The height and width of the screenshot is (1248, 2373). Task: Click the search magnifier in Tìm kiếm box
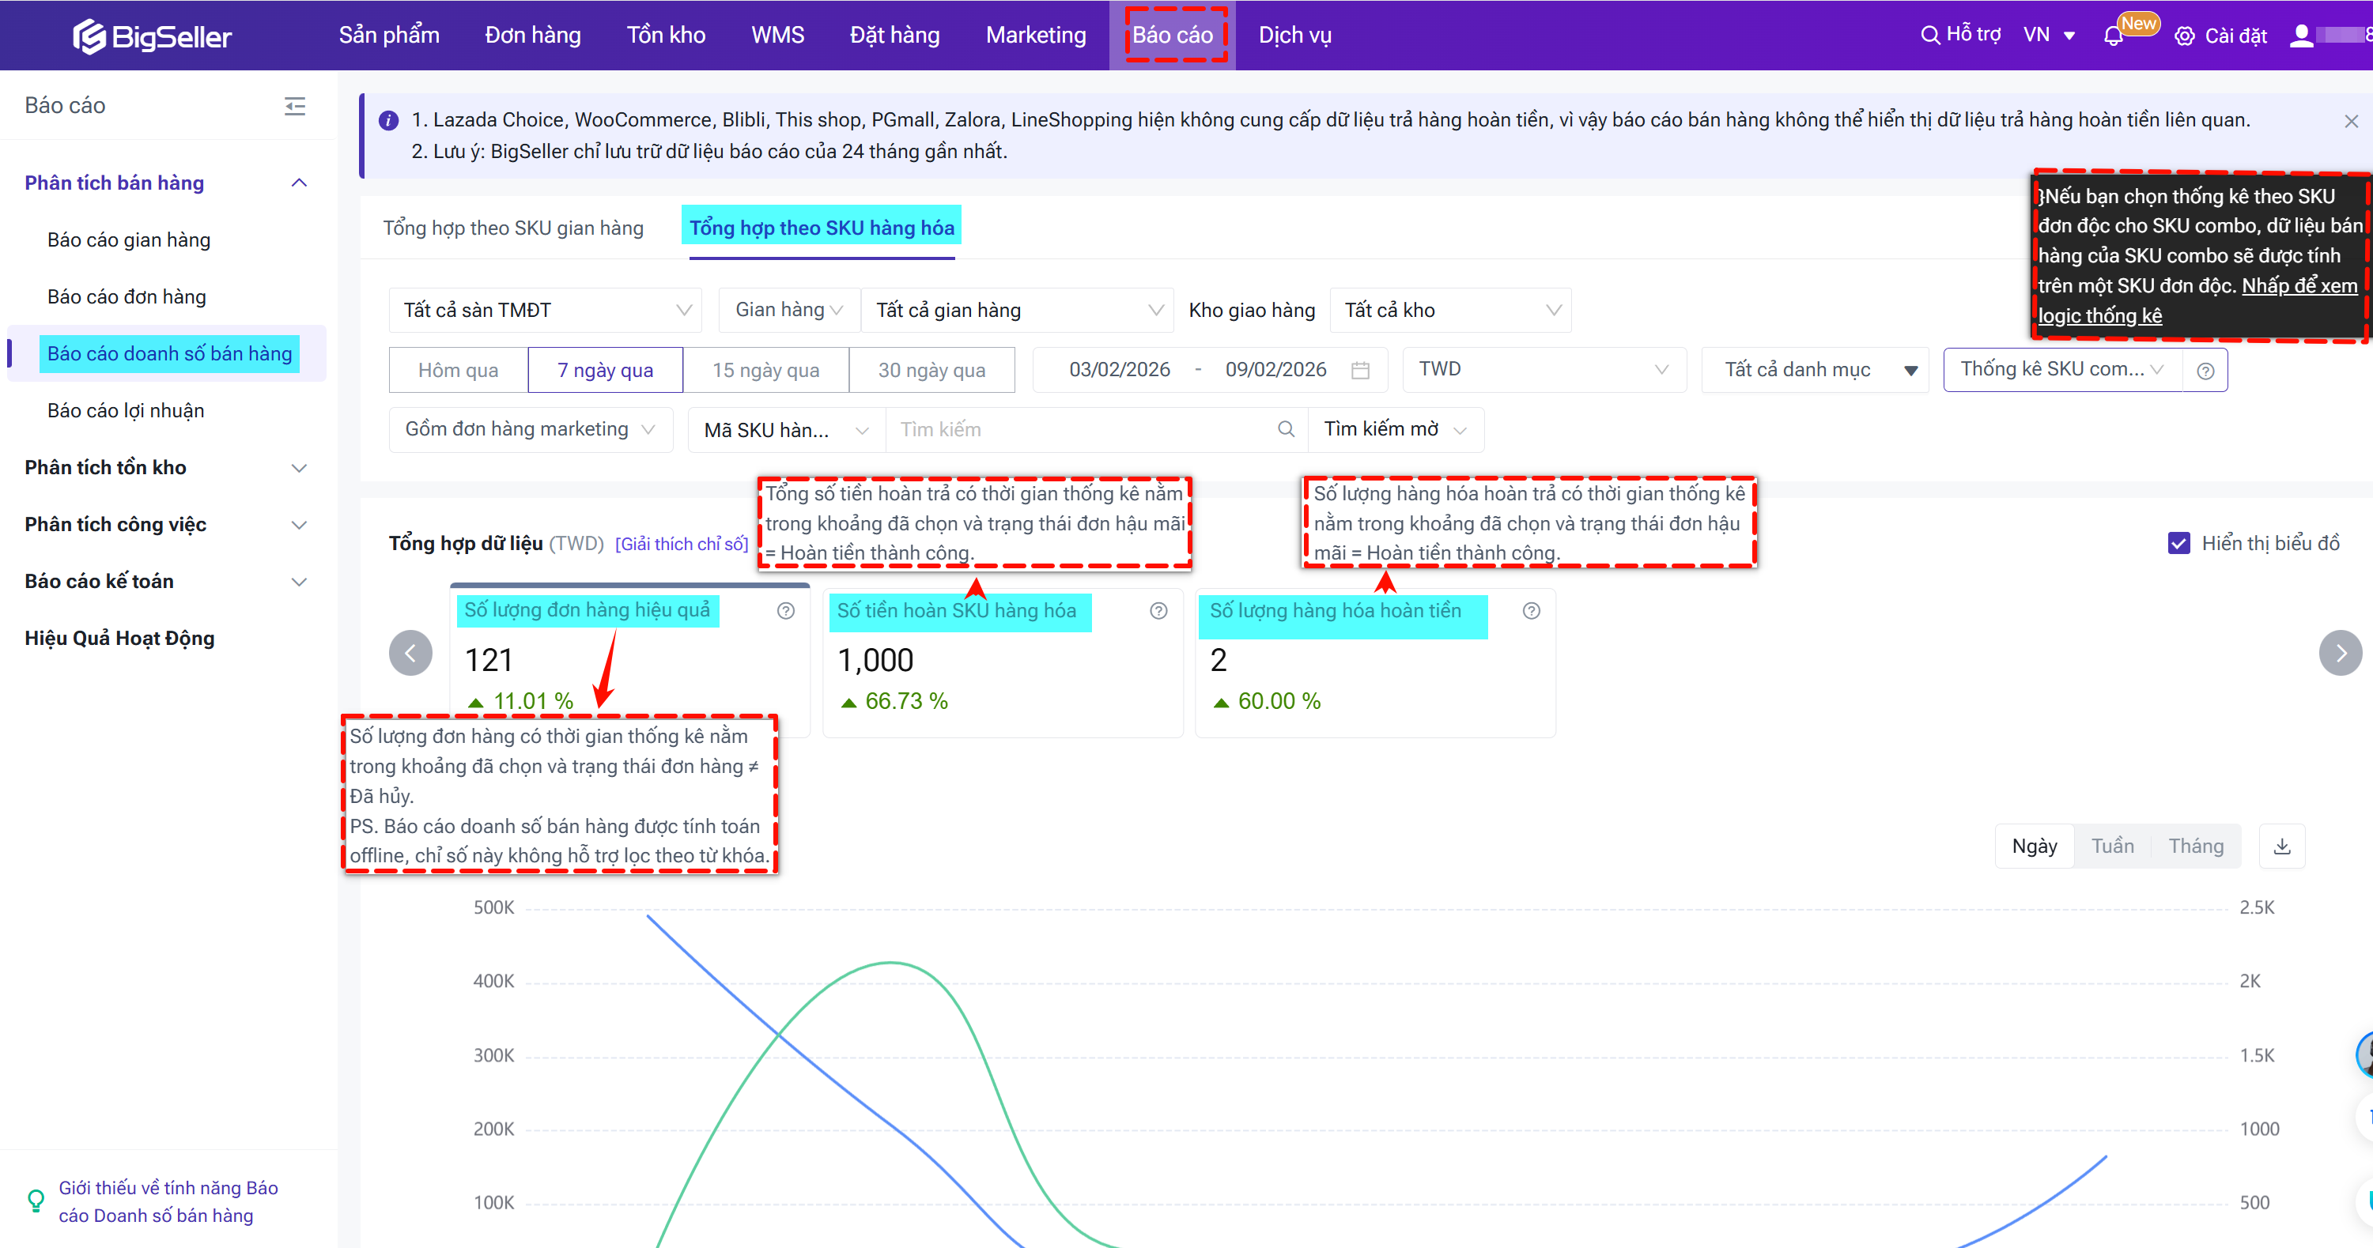1286,429
